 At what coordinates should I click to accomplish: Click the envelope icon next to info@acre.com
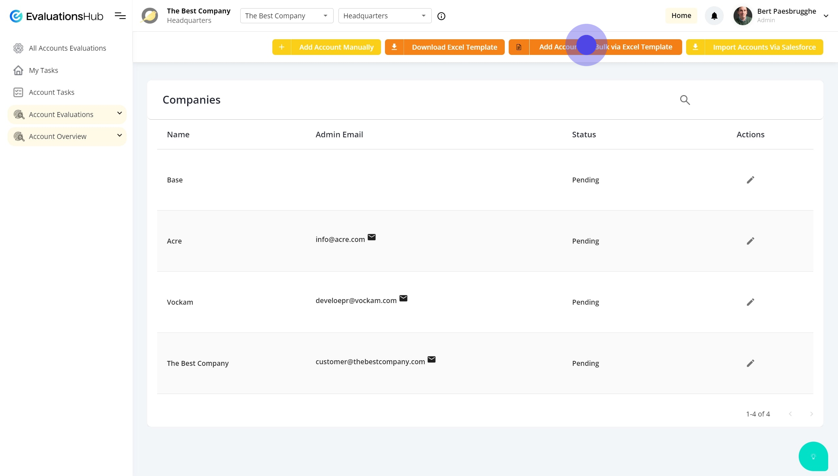coord(372,237)
